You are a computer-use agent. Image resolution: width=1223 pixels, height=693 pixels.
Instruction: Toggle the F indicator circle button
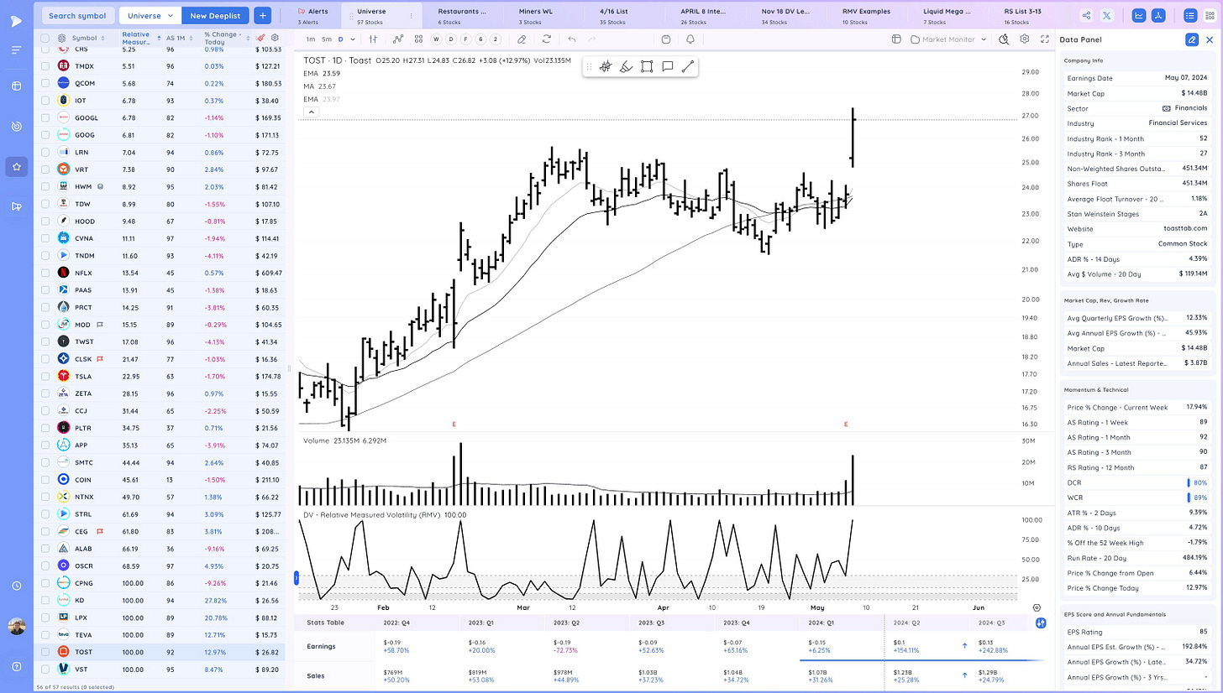pos(466,39)
